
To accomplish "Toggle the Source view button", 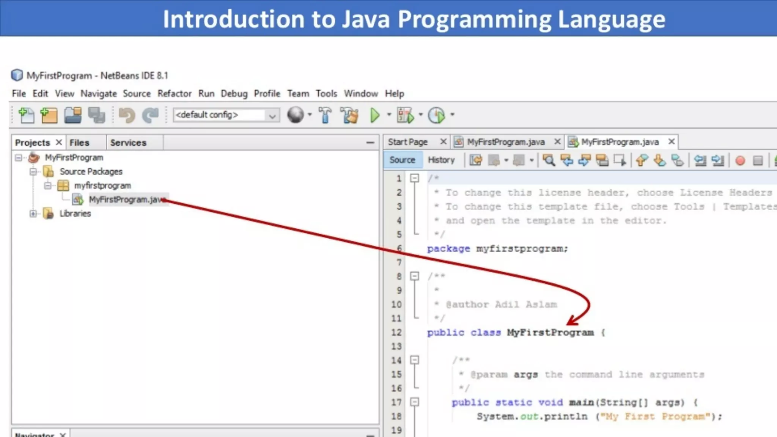I will point(402,160).
